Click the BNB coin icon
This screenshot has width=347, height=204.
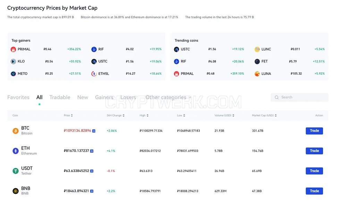16,191
